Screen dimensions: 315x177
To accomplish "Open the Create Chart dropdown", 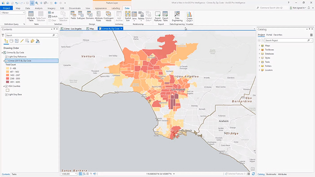I will (189, 16).
